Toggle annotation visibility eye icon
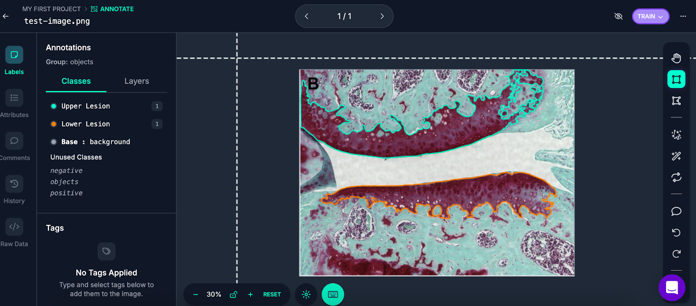 click(619, 17)
